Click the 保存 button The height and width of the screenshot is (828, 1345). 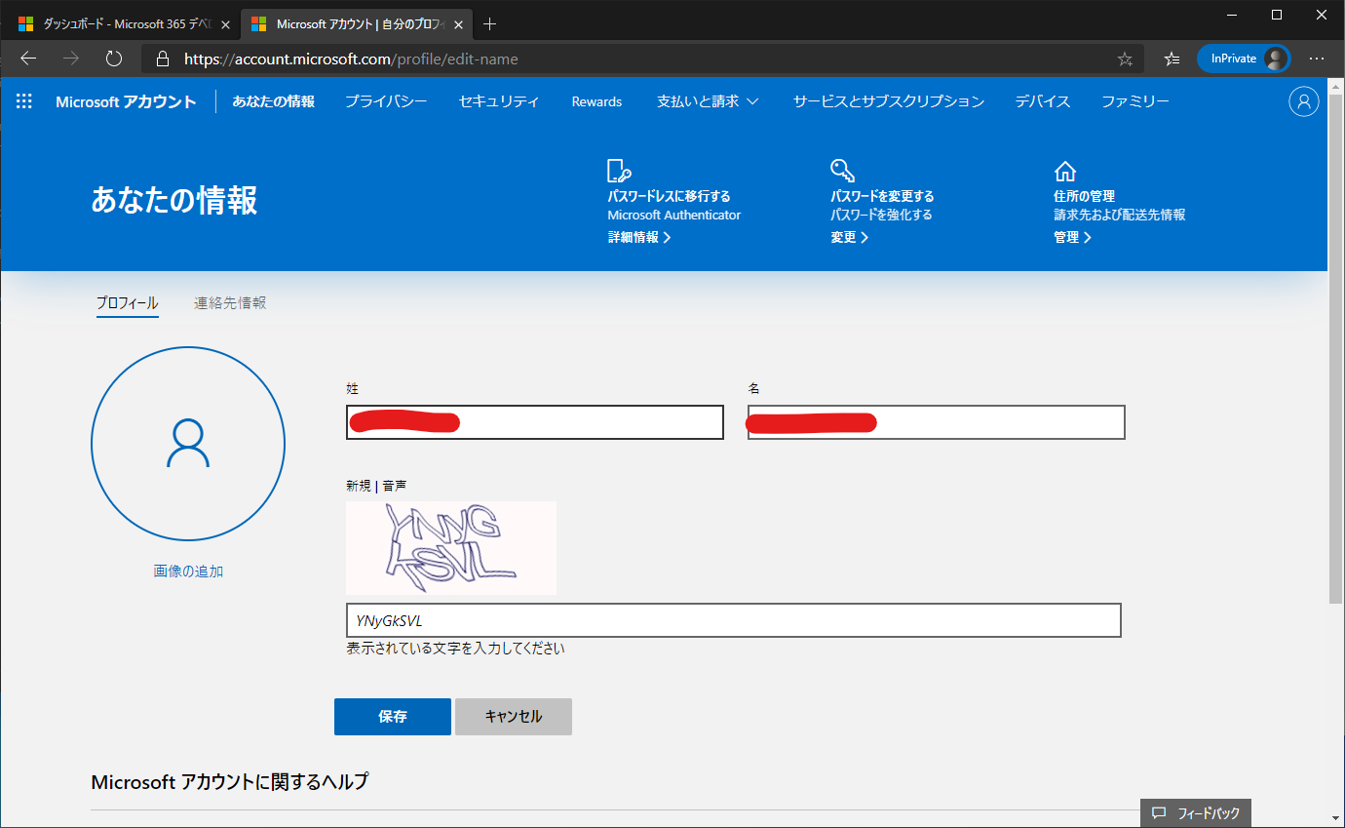[393, 717]
